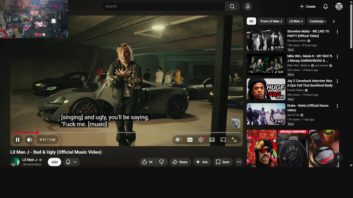Image resolution: width=353 pixels, height=198 pixels.
Task: Advance shelf with the next arrow
Action: click(x=338, y=157)
